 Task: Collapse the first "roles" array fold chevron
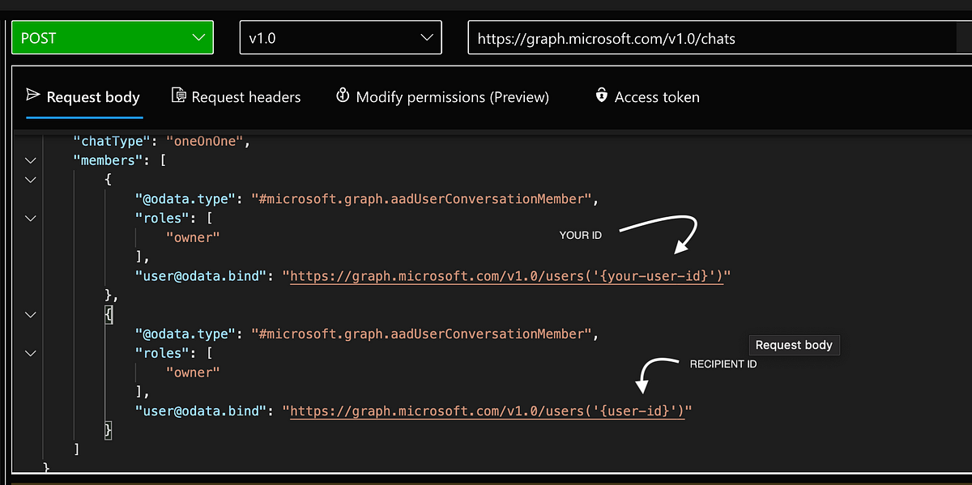pos(31,218)
